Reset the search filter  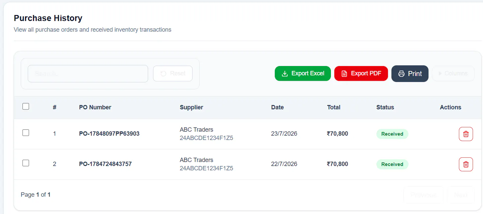pos(173,74)
